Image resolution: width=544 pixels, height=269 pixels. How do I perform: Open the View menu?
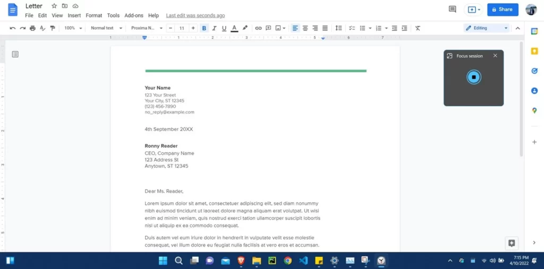(57, 15)
